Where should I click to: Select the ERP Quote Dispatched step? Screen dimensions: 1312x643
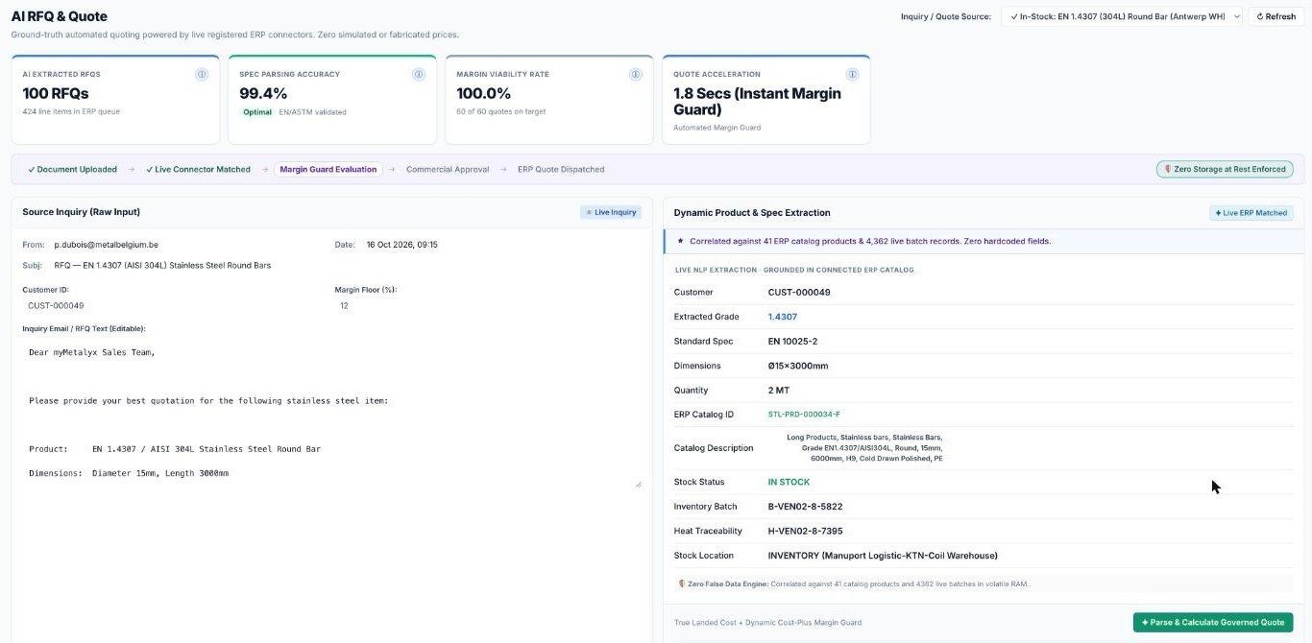click(561, 169)
